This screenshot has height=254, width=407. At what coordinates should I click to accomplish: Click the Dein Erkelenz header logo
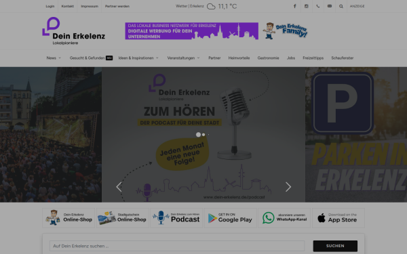pos(74,31)
